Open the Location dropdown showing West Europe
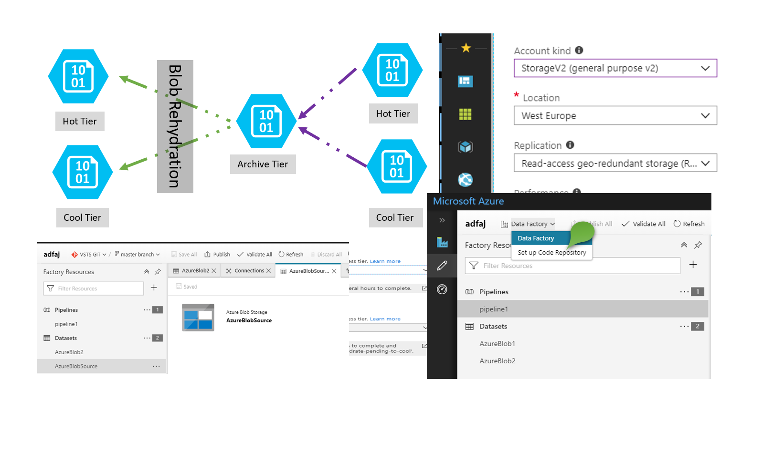 pyautogui.click(x=615, y=115)
